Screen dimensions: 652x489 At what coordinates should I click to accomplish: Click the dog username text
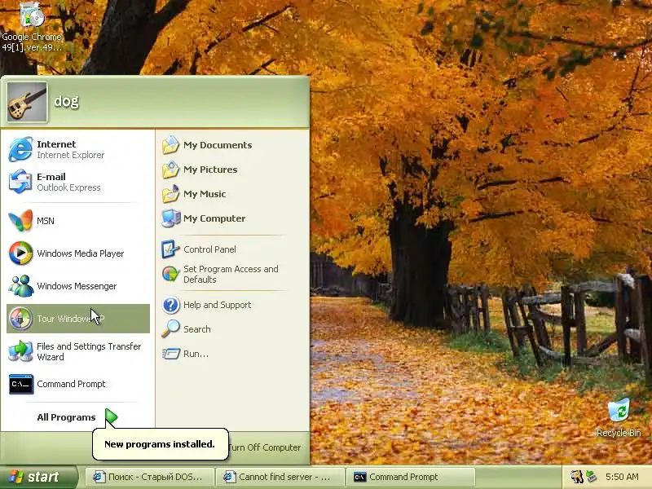point(66,101)
